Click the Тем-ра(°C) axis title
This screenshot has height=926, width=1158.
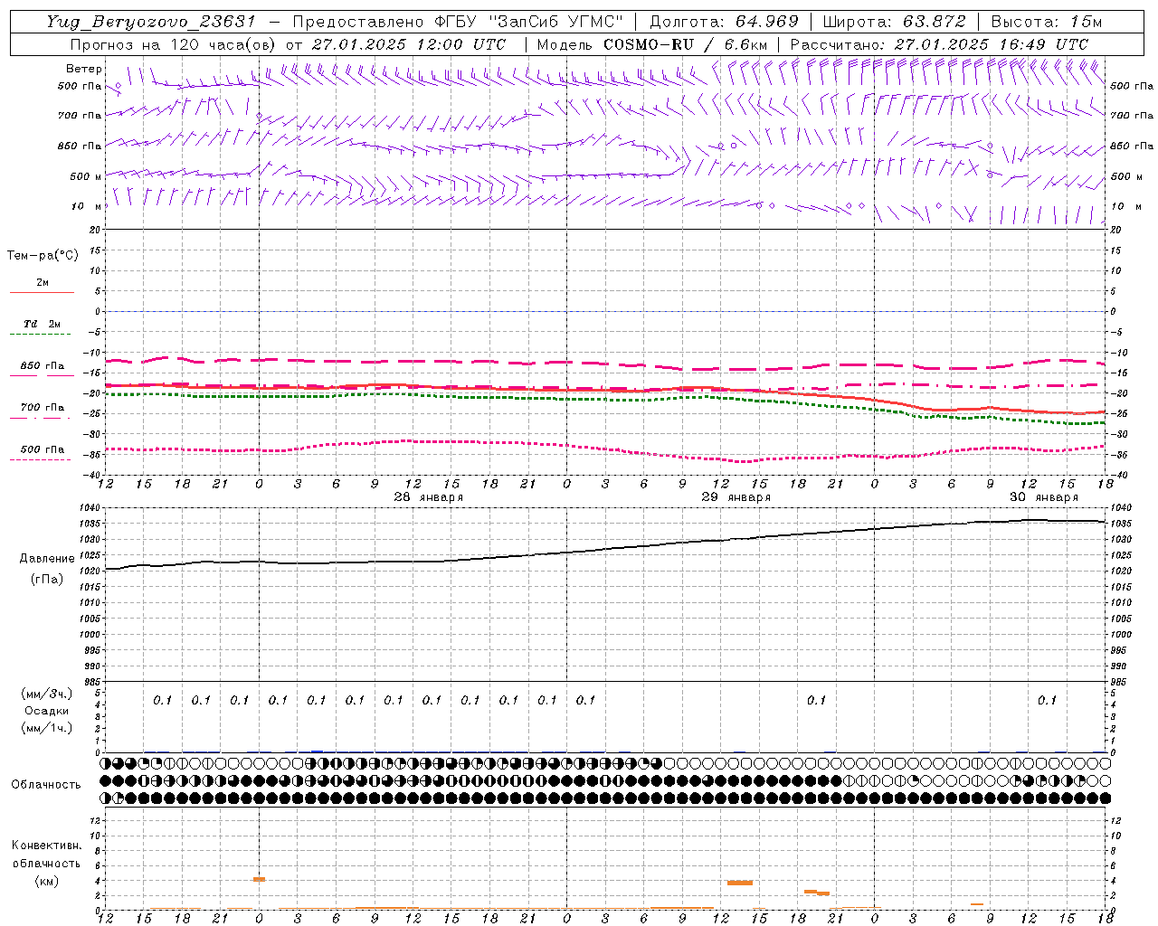pos(43,256)
